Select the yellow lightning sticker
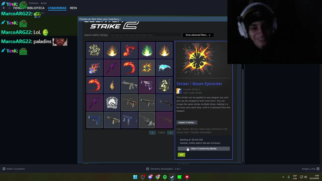Screen dimensions: 322x181 click(x=164, y=85)
